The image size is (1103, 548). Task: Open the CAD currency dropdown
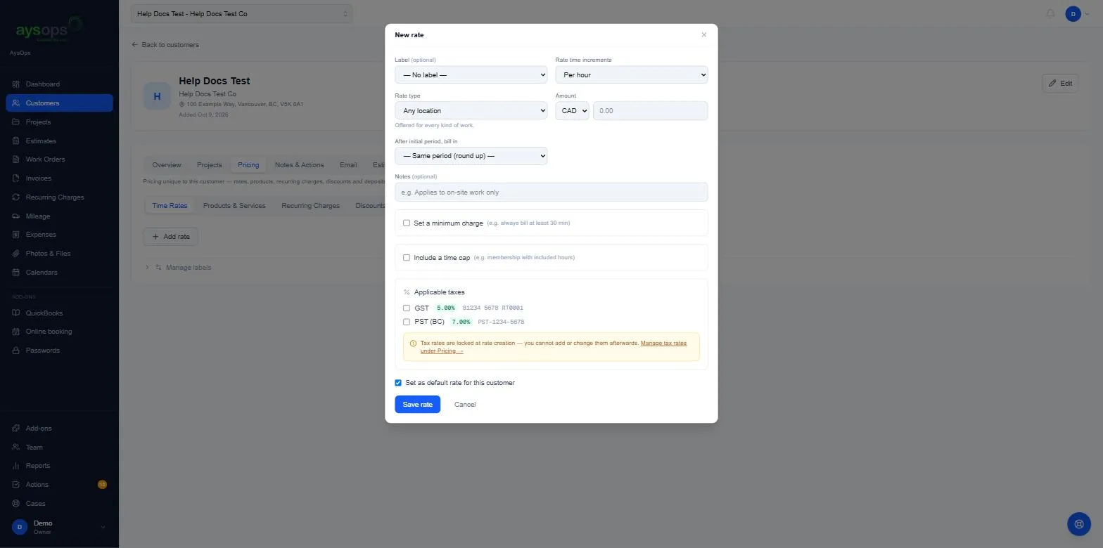572,111
